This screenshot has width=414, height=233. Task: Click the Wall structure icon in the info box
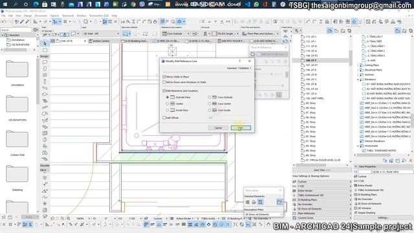point(205,34)
